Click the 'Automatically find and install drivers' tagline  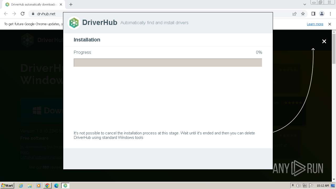coord(154,23)
